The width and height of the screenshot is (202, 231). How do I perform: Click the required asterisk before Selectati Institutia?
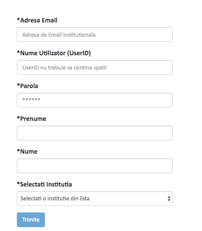(18, 184)
